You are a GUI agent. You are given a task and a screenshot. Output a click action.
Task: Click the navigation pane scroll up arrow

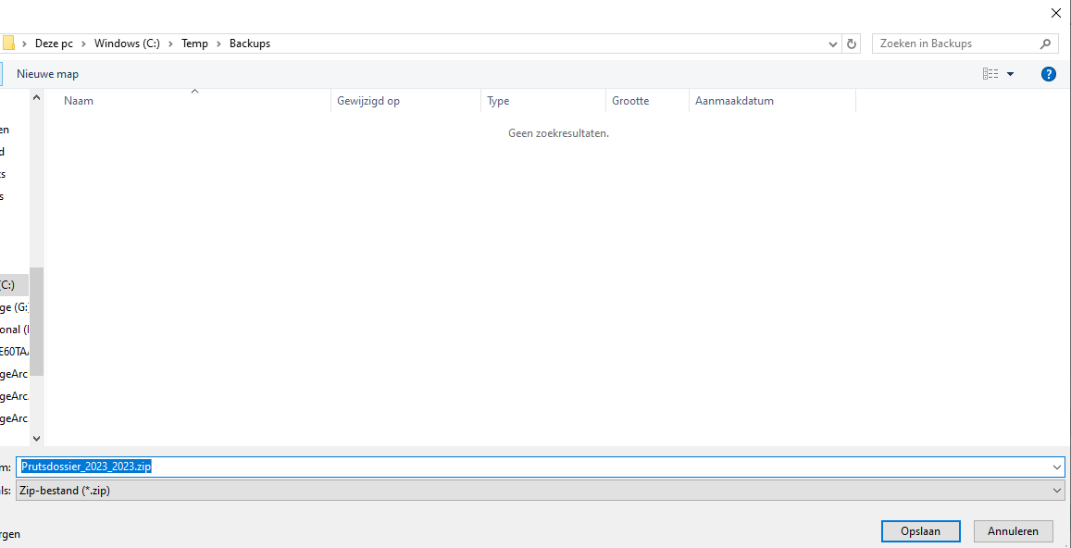click(37, 98)
